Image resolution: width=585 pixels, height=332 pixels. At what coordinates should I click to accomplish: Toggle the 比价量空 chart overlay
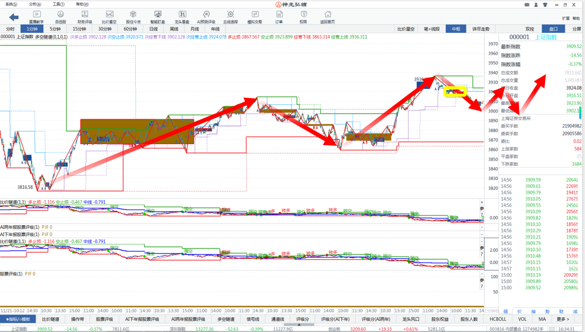(406, 29)
